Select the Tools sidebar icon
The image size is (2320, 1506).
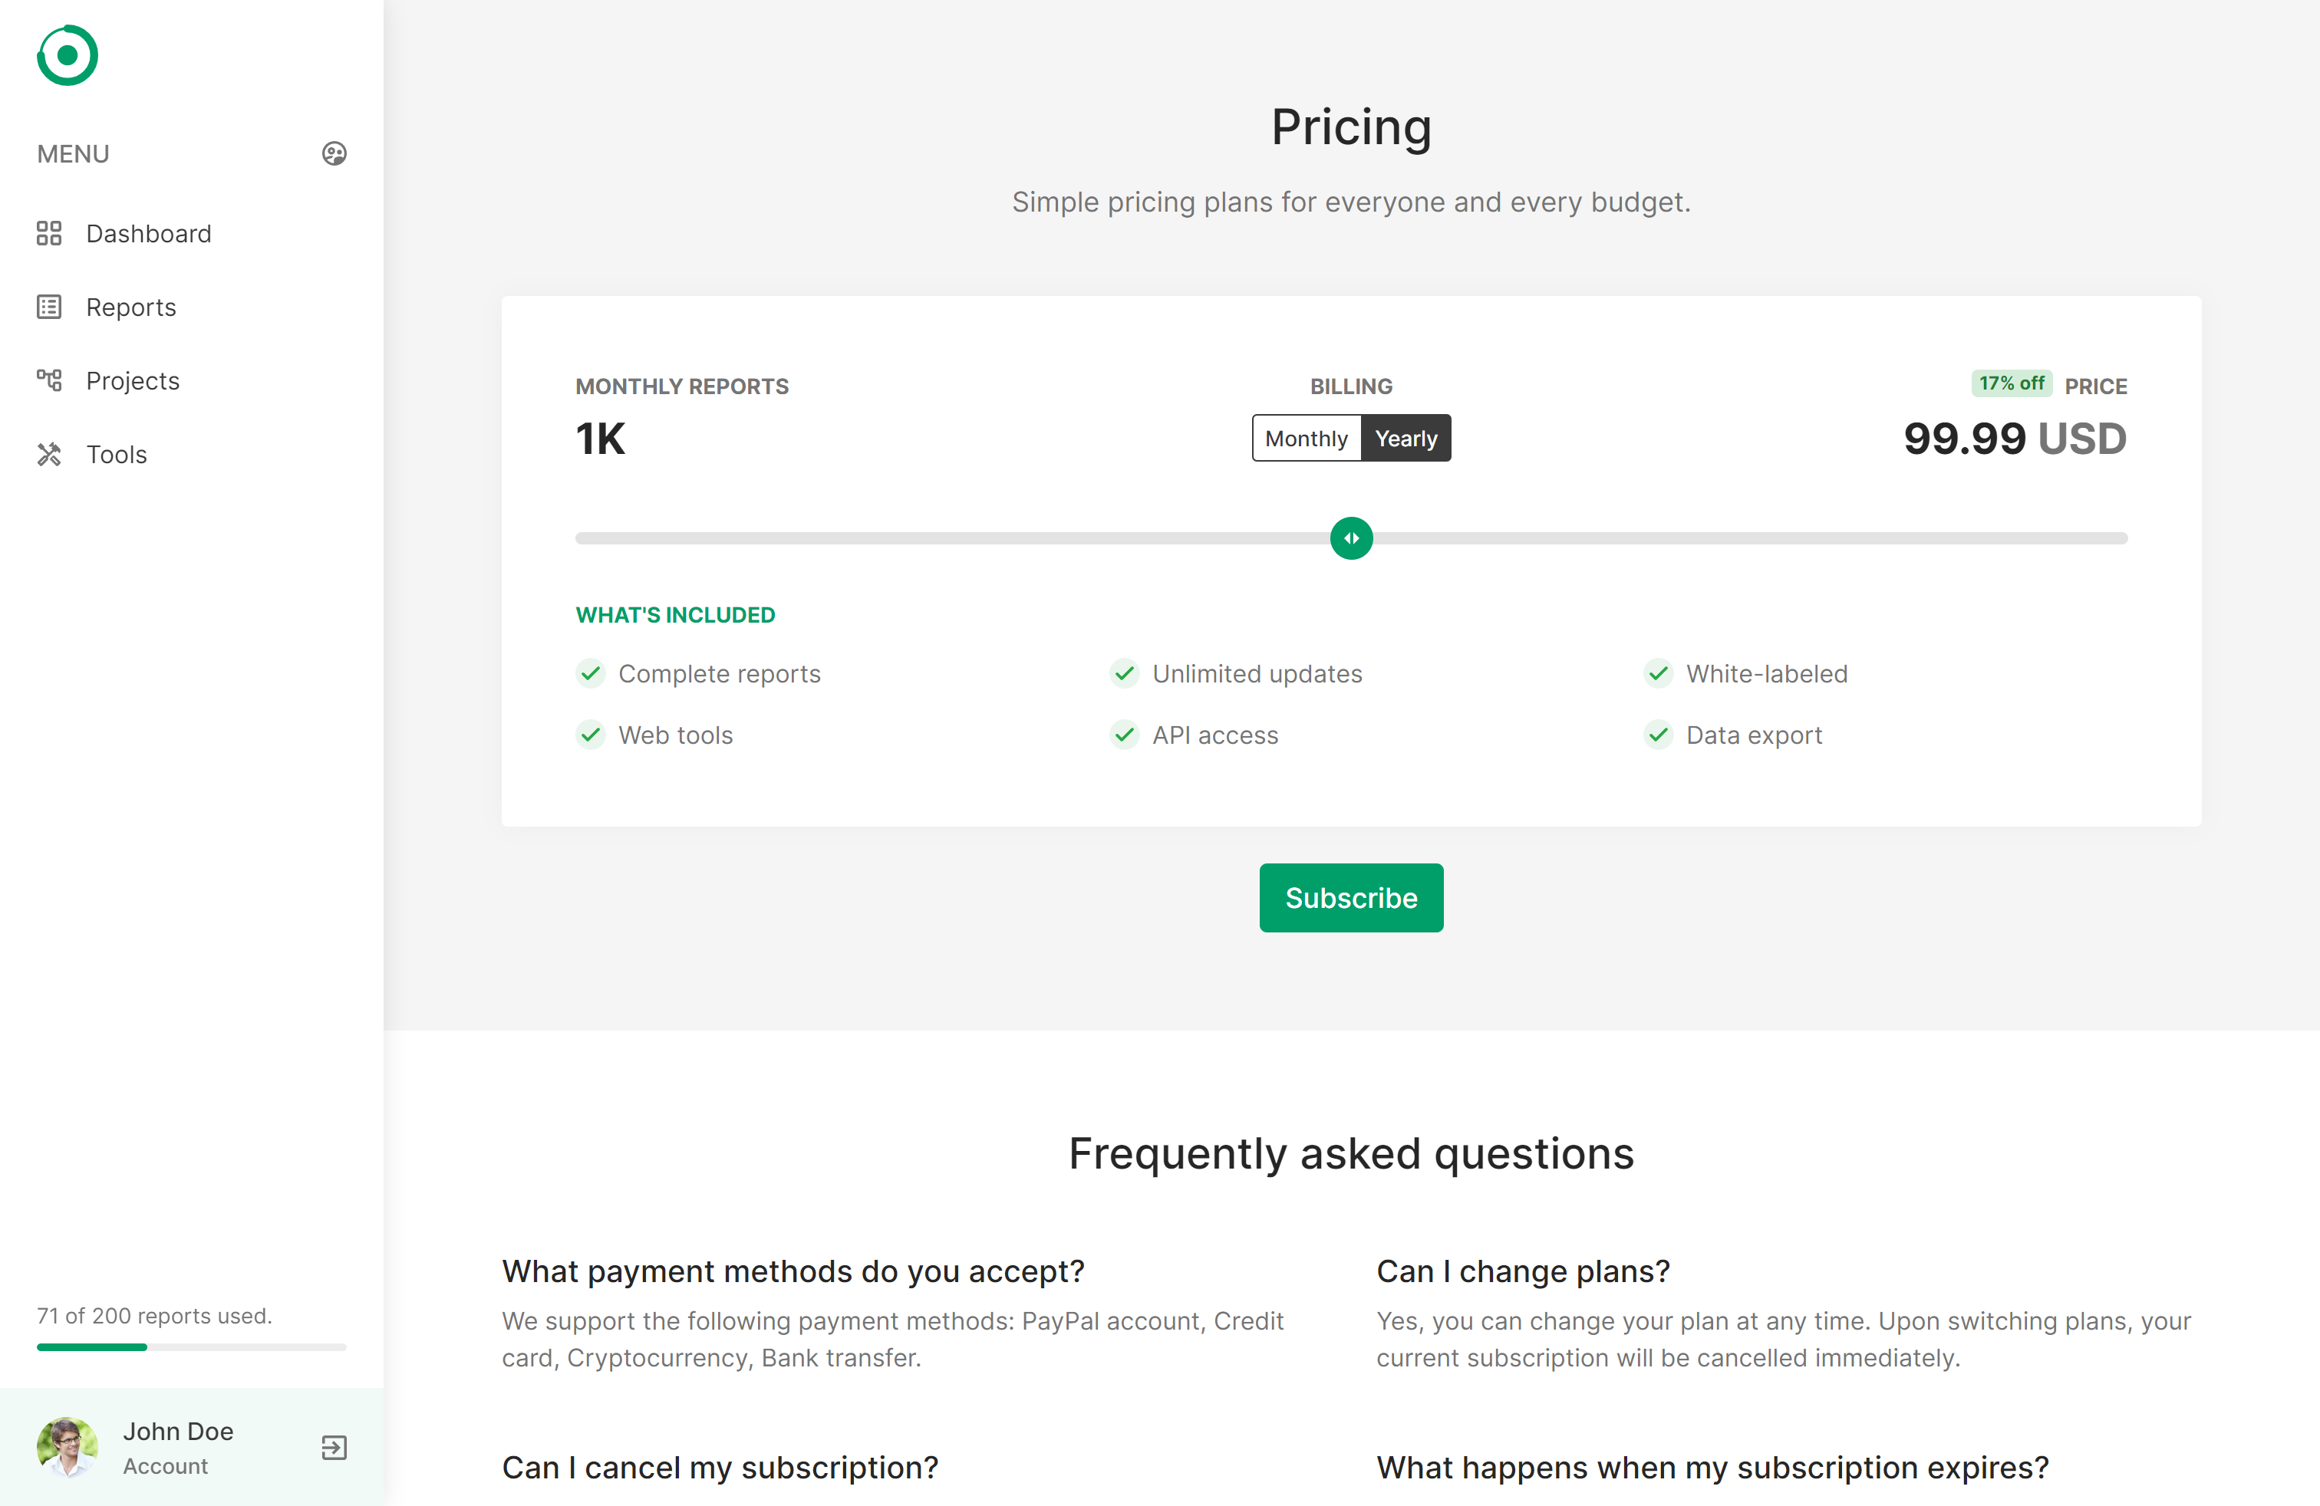coord(50,454)
